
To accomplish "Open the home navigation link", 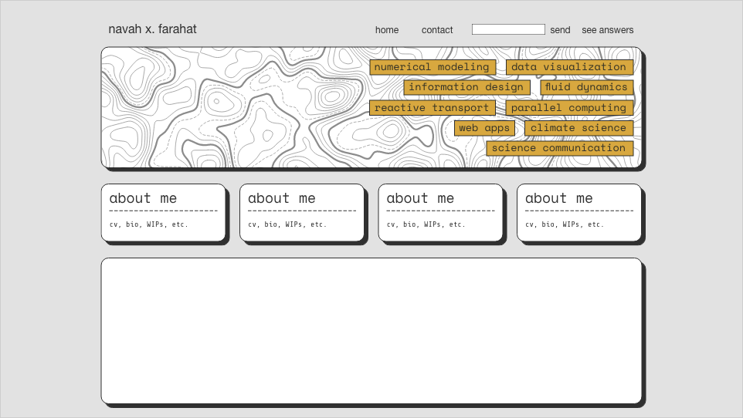I will (x=387, y=30).
